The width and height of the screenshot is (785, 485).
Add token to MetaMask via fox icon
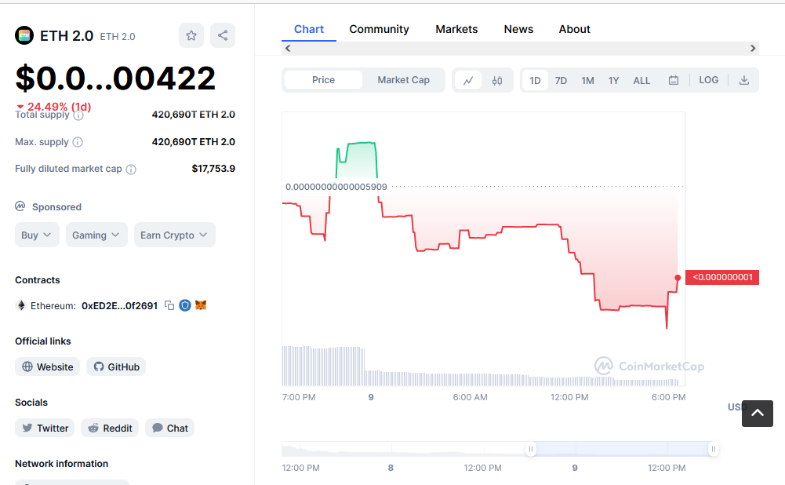(x=201, y=305)
